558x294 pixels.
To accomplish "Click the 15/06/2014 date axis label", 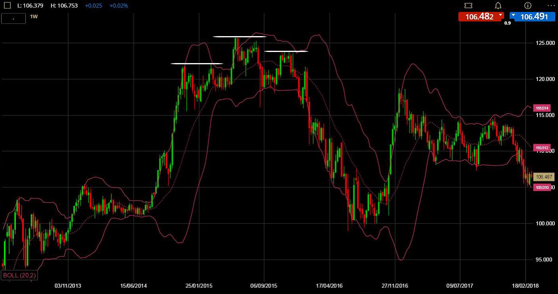I will [133, 286].
